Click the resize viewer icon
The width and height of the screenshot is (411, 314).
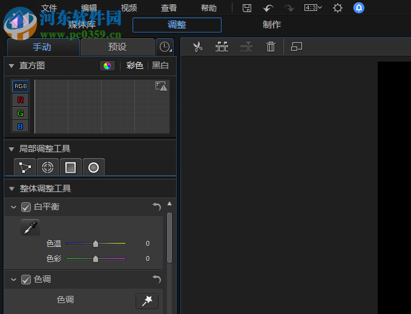(x=297, y=47)
